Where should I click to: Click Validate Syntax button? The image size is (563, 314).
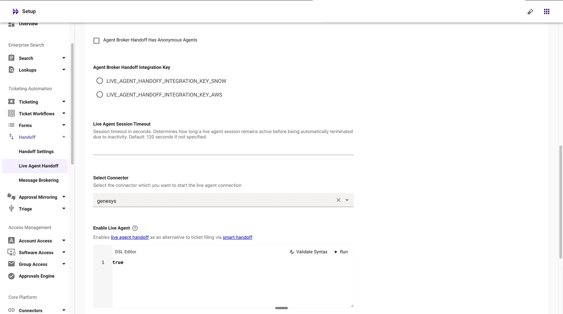click(309, 252)
